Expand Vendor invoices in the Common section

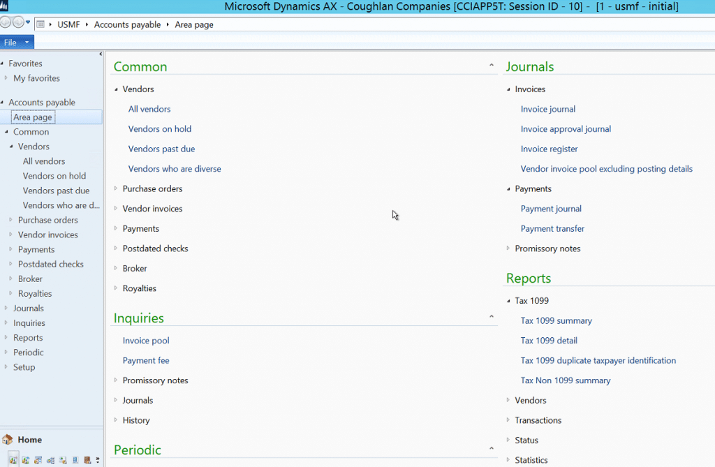pos(116,209)
